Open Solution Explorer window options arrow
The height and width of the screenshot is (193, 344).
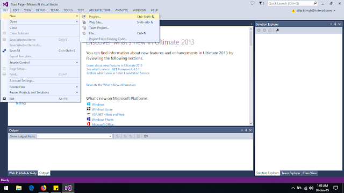click(331, 24)
